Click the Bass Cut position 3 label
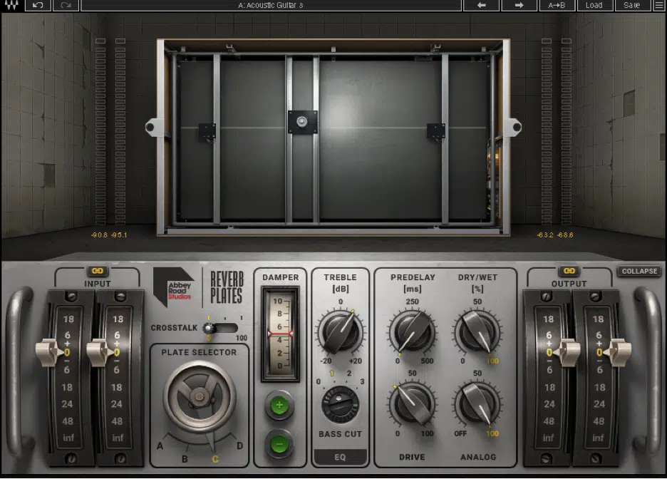667x479 pixels. point(362,381)
